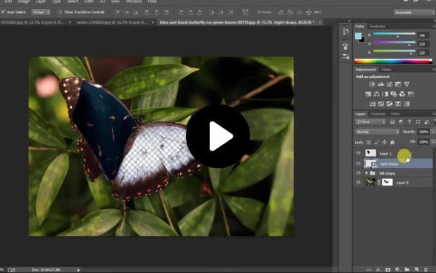Image resolution: width=436 pixels, height=273 pixels.
Task: Filter layers by smart objects icon
Action: click(426, 122)
